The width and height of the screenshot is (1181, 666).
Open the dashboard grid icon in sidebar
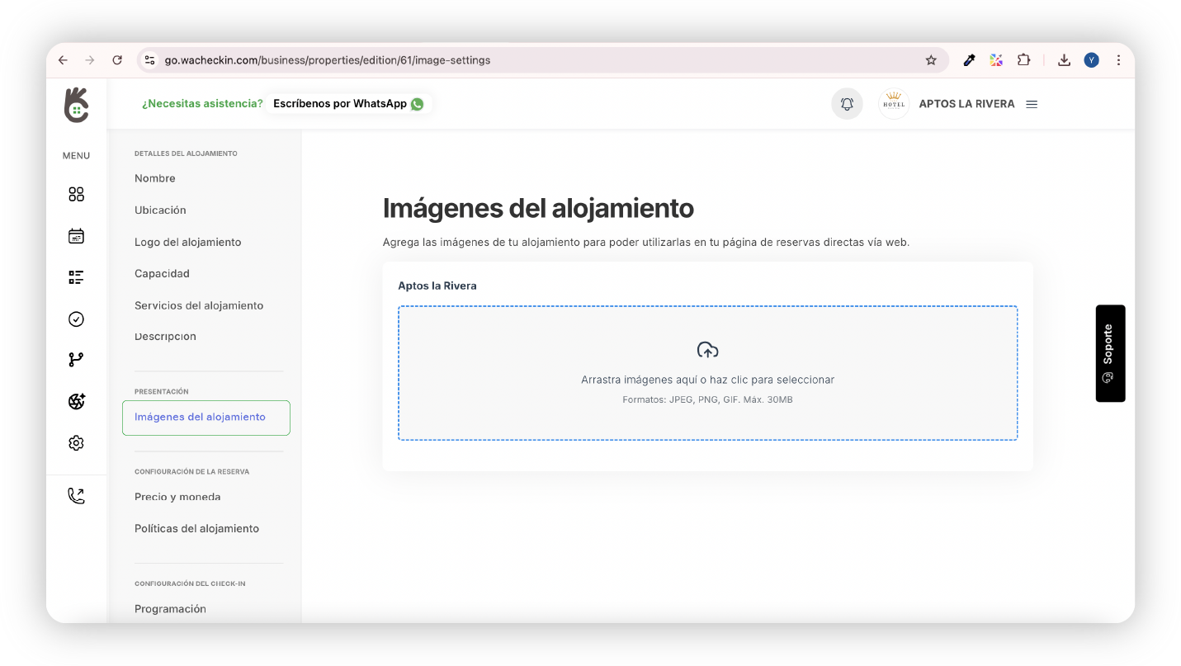[76, 195]
